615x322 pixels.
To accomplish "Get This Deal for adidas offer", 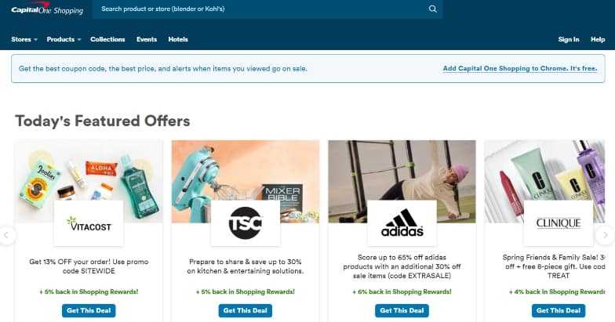I will pyautogui.click(x=402, y=310).
